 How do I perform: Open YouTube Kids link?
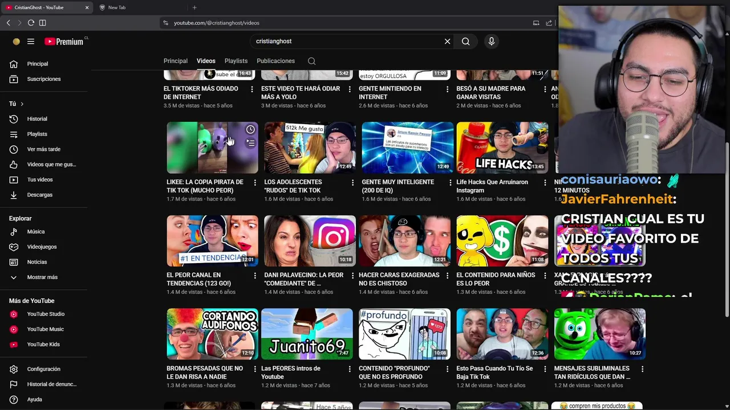44,345
